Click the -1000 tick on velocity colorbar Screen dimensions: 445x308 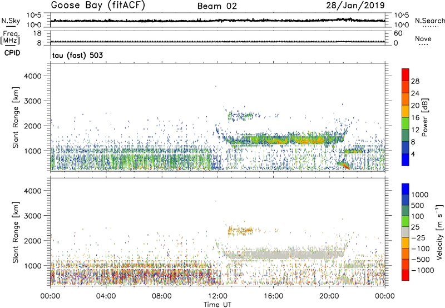click(422, 270)
